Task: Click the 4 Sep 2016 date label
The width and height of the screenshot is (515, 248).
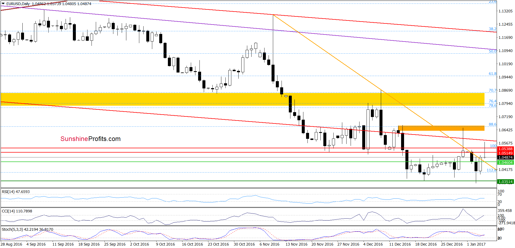Action: coord(36,244)
